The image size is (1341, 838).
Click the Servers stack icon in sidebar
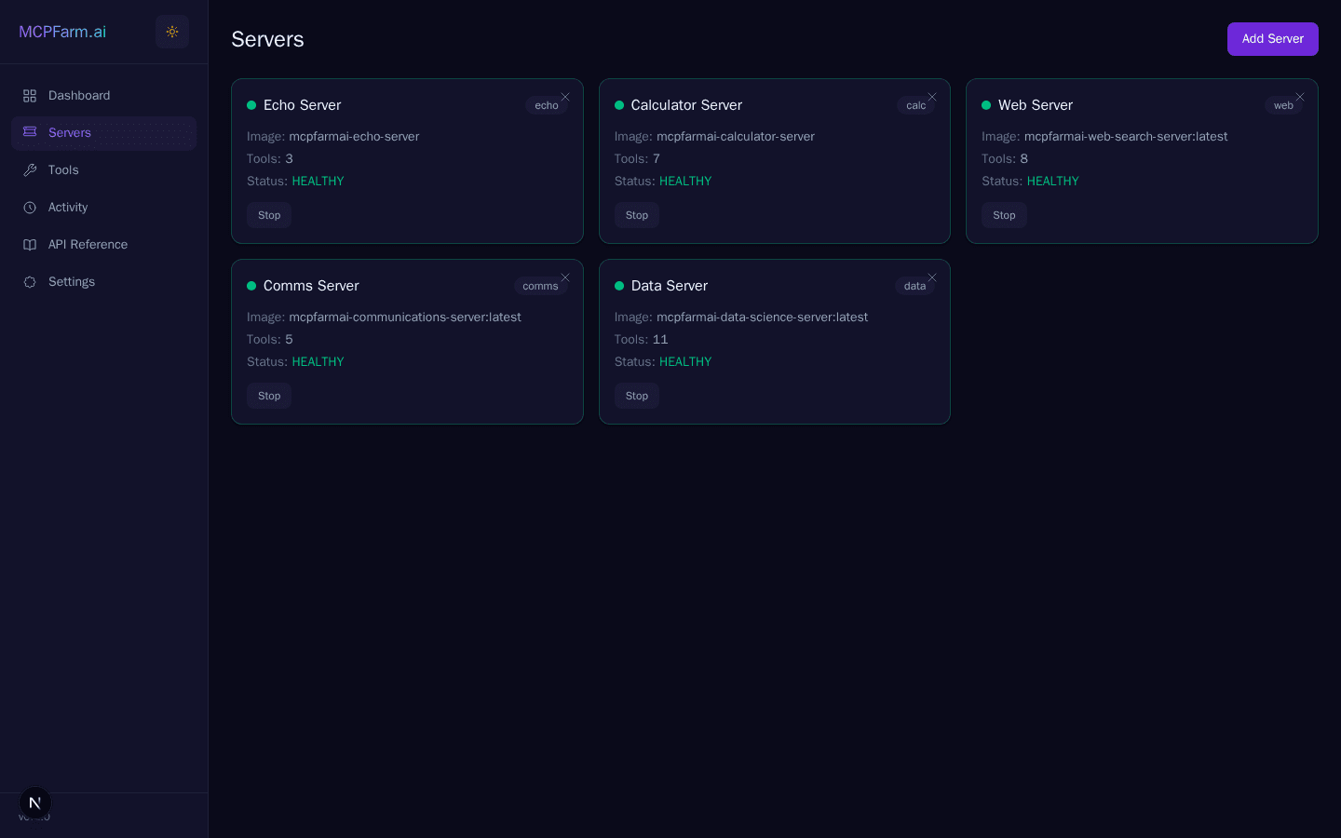point(29,132)
